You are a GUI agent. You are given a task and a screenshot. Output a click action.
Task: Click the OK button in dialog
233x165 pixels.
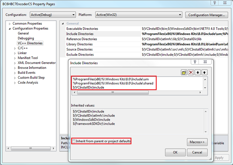(x=175, y=153)
